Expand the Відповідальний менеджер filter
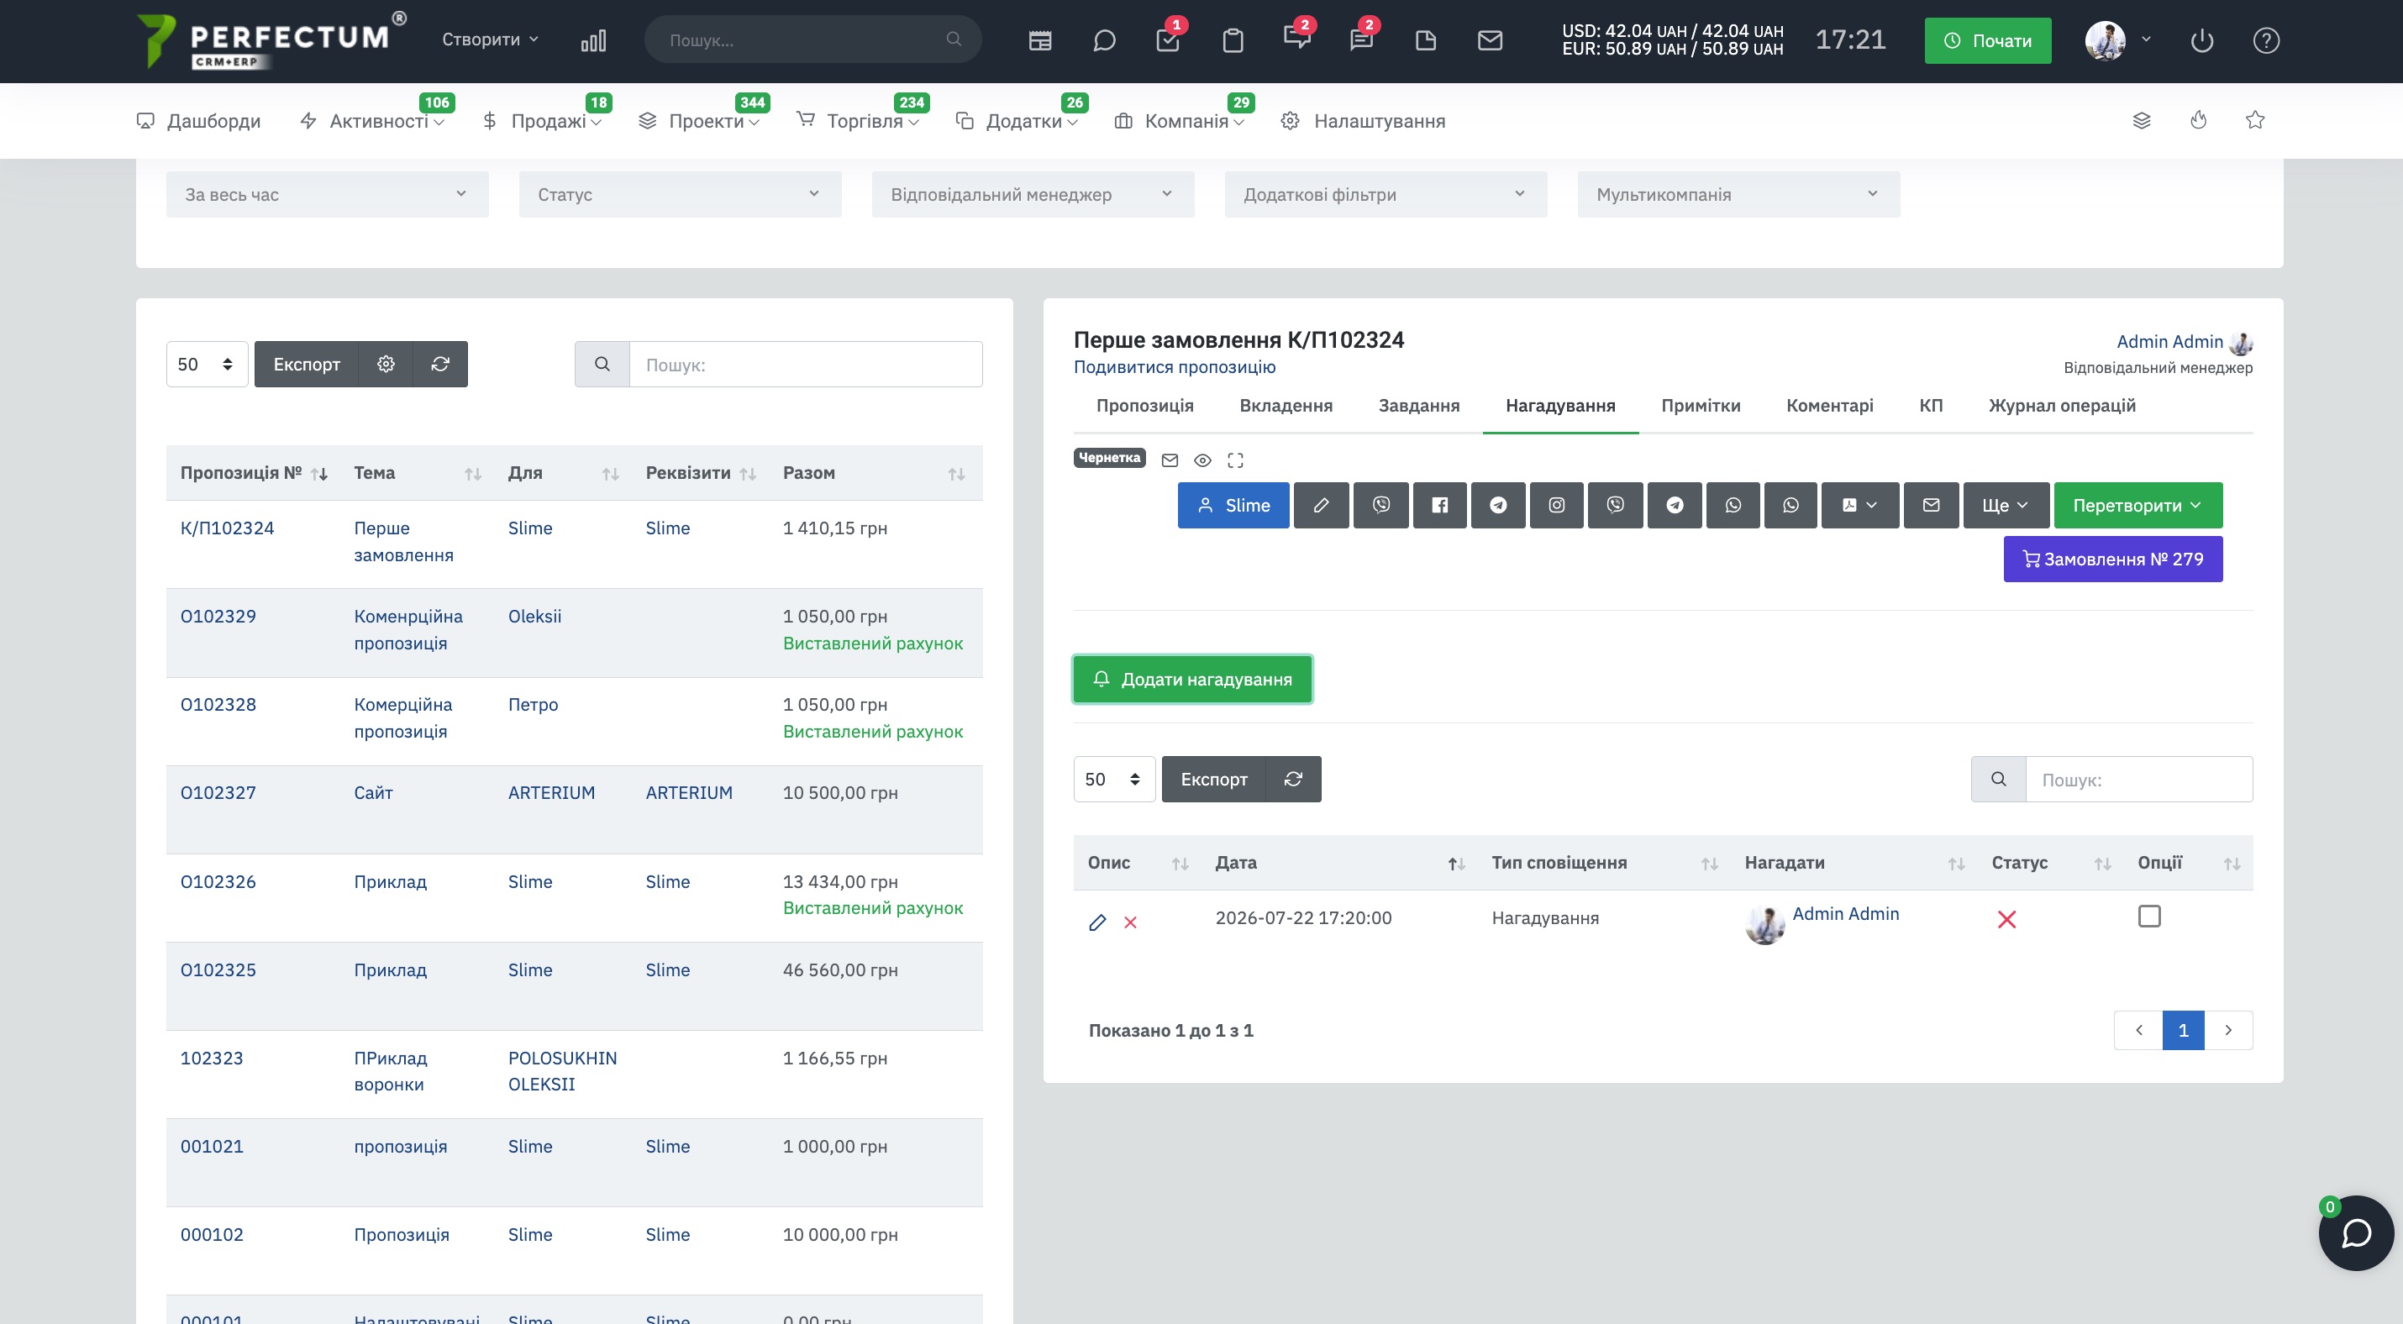Viewport: 2403px width, 1324px height. (x=1033, y=194)
